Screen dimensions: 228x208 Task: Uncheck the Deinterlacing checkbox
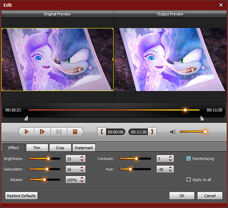pos(188,158)
